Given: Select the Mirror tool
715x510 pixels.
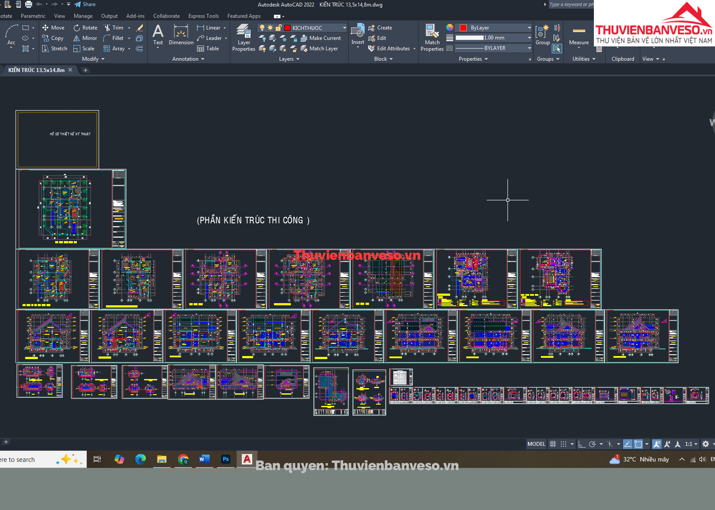Looking at the screenshot, I should point(85,38).
